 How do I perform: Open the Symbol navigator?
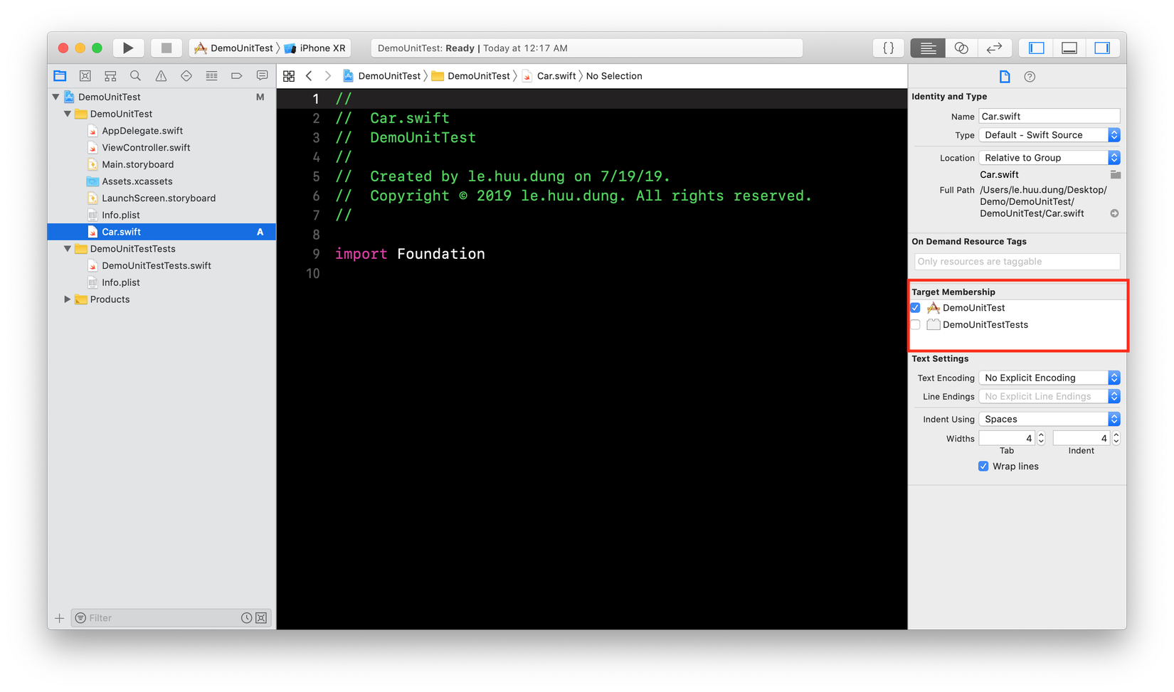tap(110, 76)
